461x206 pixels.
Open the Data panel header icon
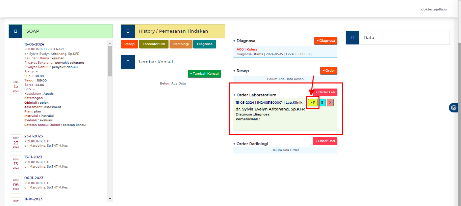tap(352, 37)
